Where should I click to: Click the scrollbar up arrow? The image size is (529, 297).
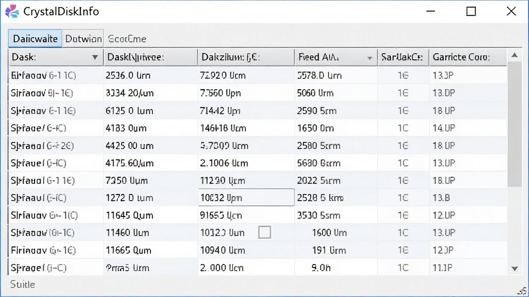(515, 55)
